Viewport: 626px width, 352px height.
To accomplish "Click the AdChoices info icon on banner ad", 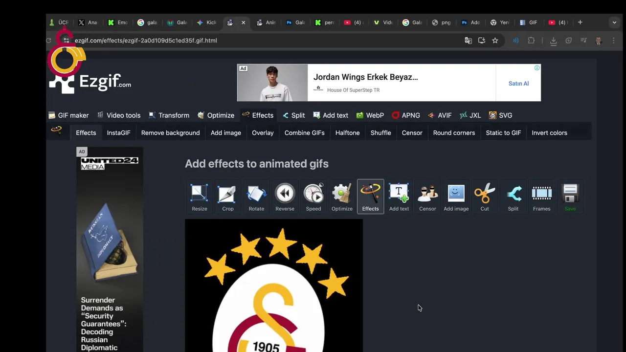I will coord(537,68).
